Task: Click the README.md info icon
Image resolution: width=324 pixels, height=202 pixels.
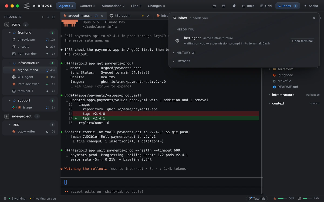Action: pyautogui.click(x=274, y=87)
